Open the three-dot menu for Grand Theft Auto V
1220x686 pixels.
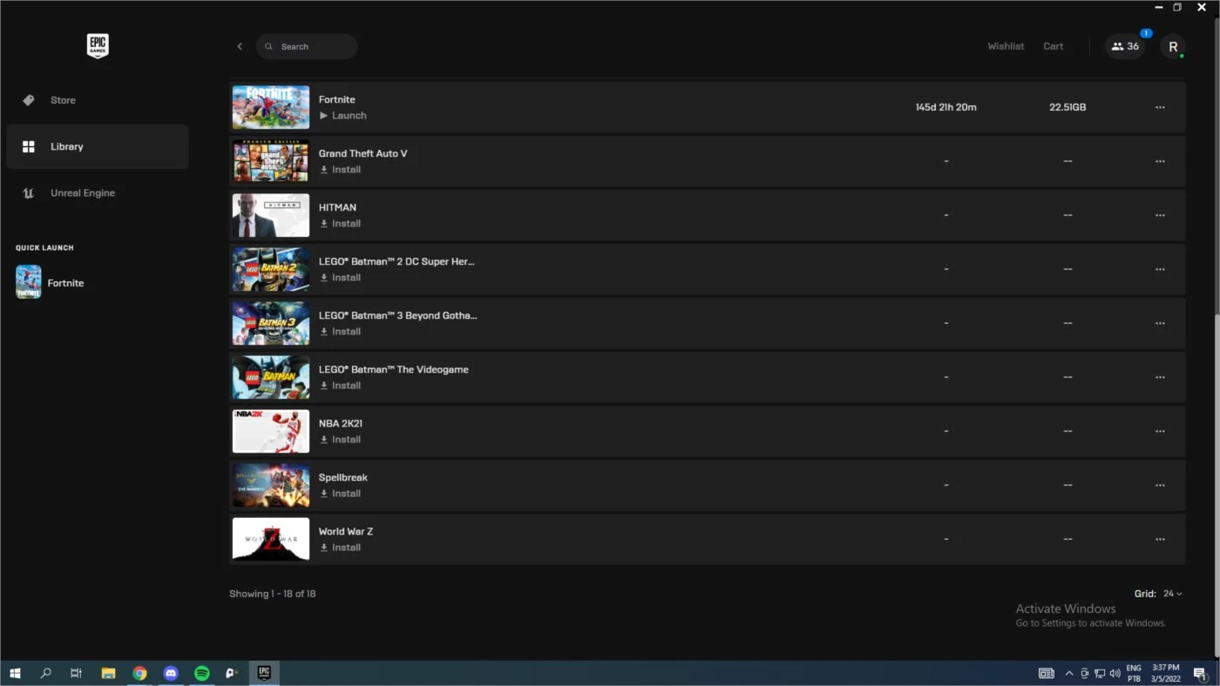pyautogui.click(x=1160, y=161)
